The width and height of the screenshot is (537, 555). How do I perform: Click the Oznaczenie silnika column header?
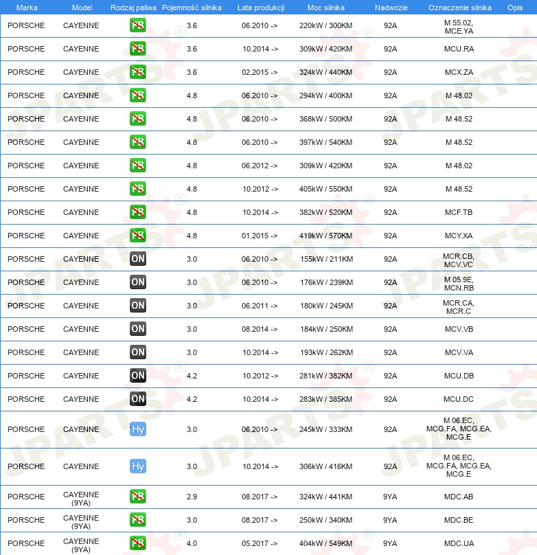(459, 8)
